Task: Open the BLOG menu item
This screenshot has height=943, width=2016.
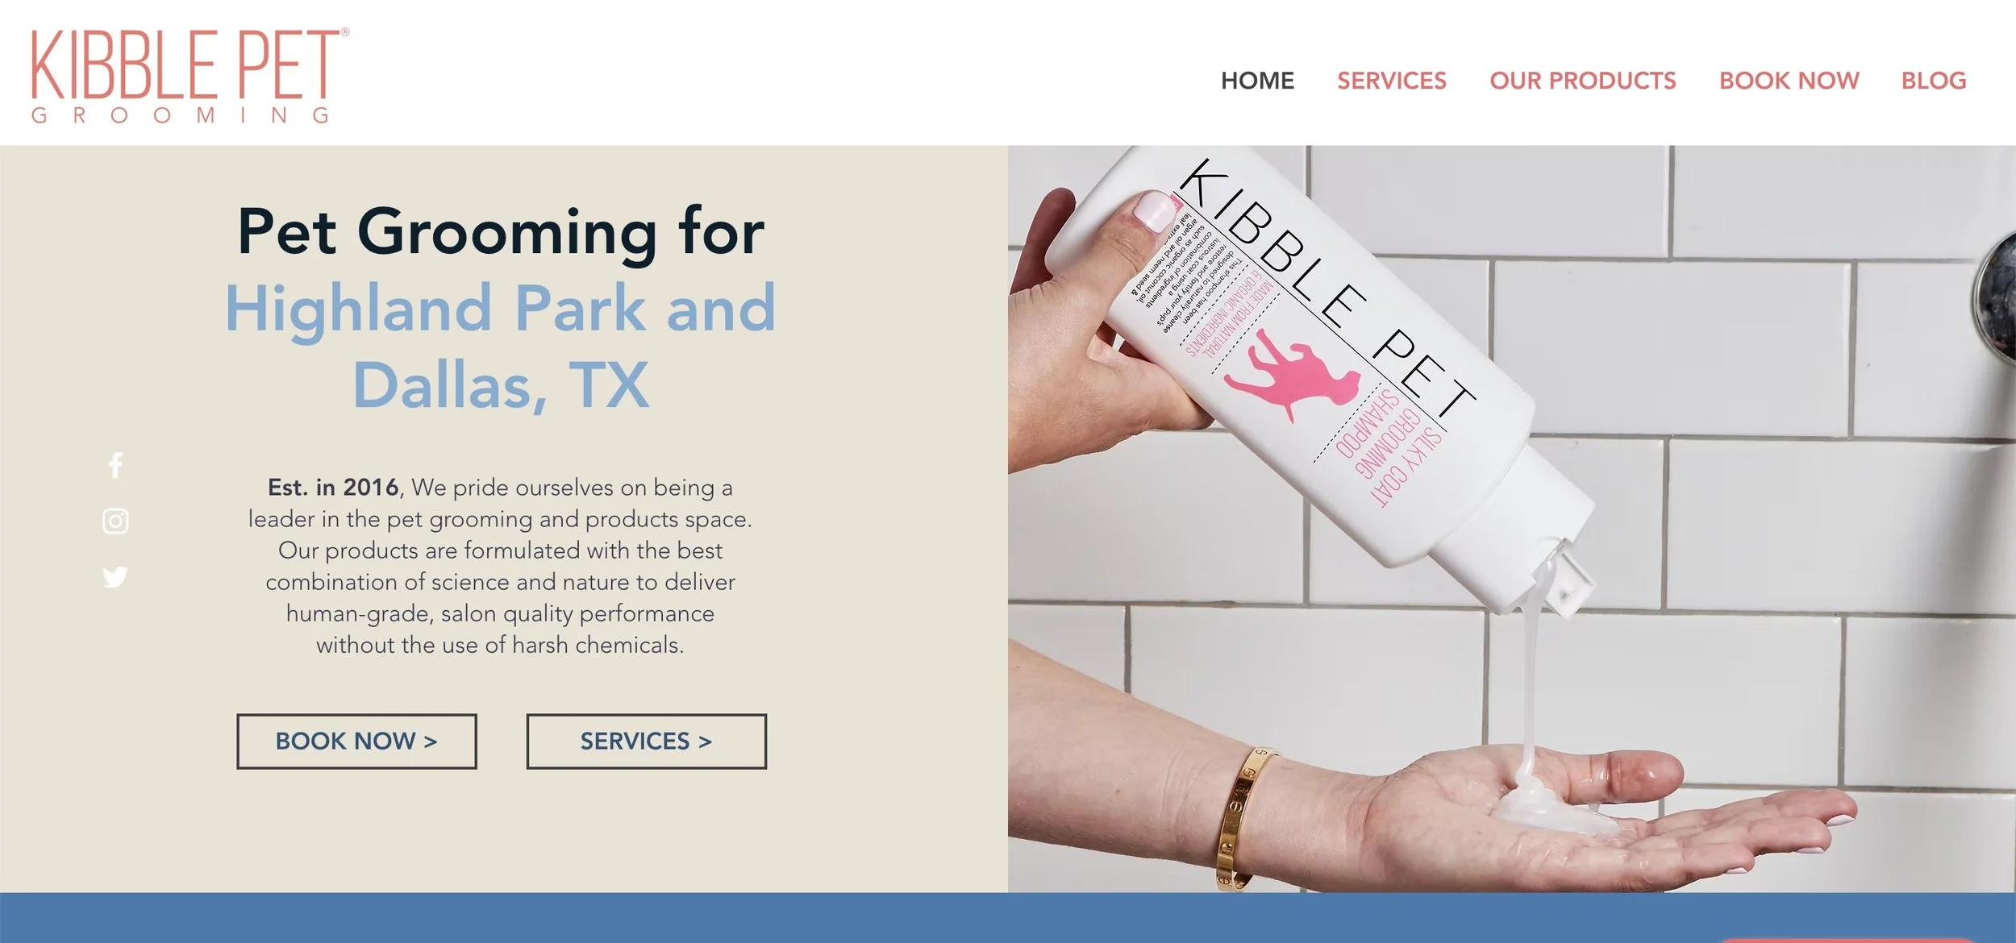Action: [1934, 81]
